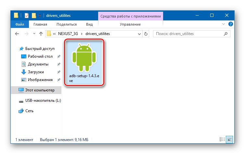The image size is (245, 154).
Task: Open Изображения in the sidebar
Action: tap(40, 80)
